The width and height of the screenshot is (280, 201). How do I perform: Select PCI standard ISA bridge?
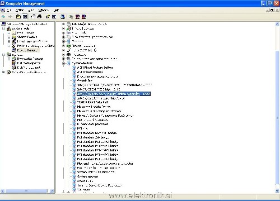coord(93,137)
